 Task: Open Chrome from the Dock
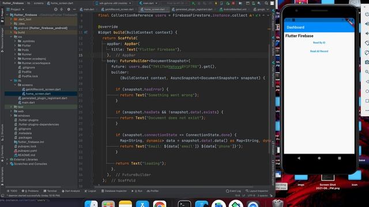pyautogui.click(x=159, y=204)
